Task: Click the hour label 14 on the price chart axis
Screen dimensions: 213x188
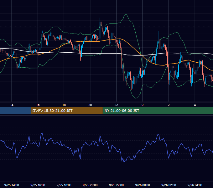Action: tap(12, 105)
